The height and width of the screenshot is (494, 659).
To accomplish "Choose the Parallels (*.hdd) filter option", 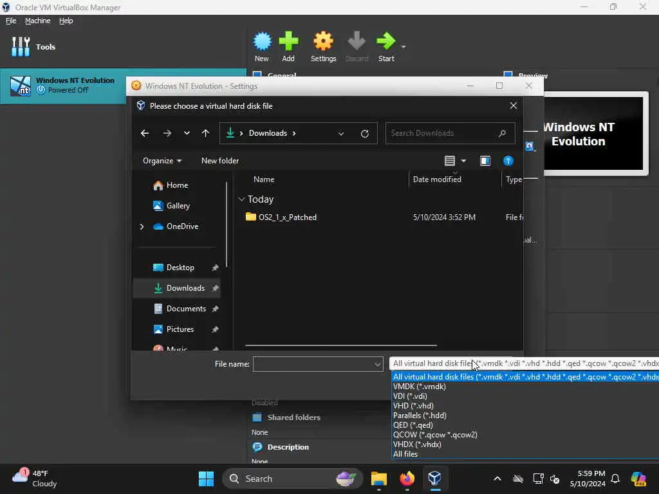I will click(x=420, y=416).
